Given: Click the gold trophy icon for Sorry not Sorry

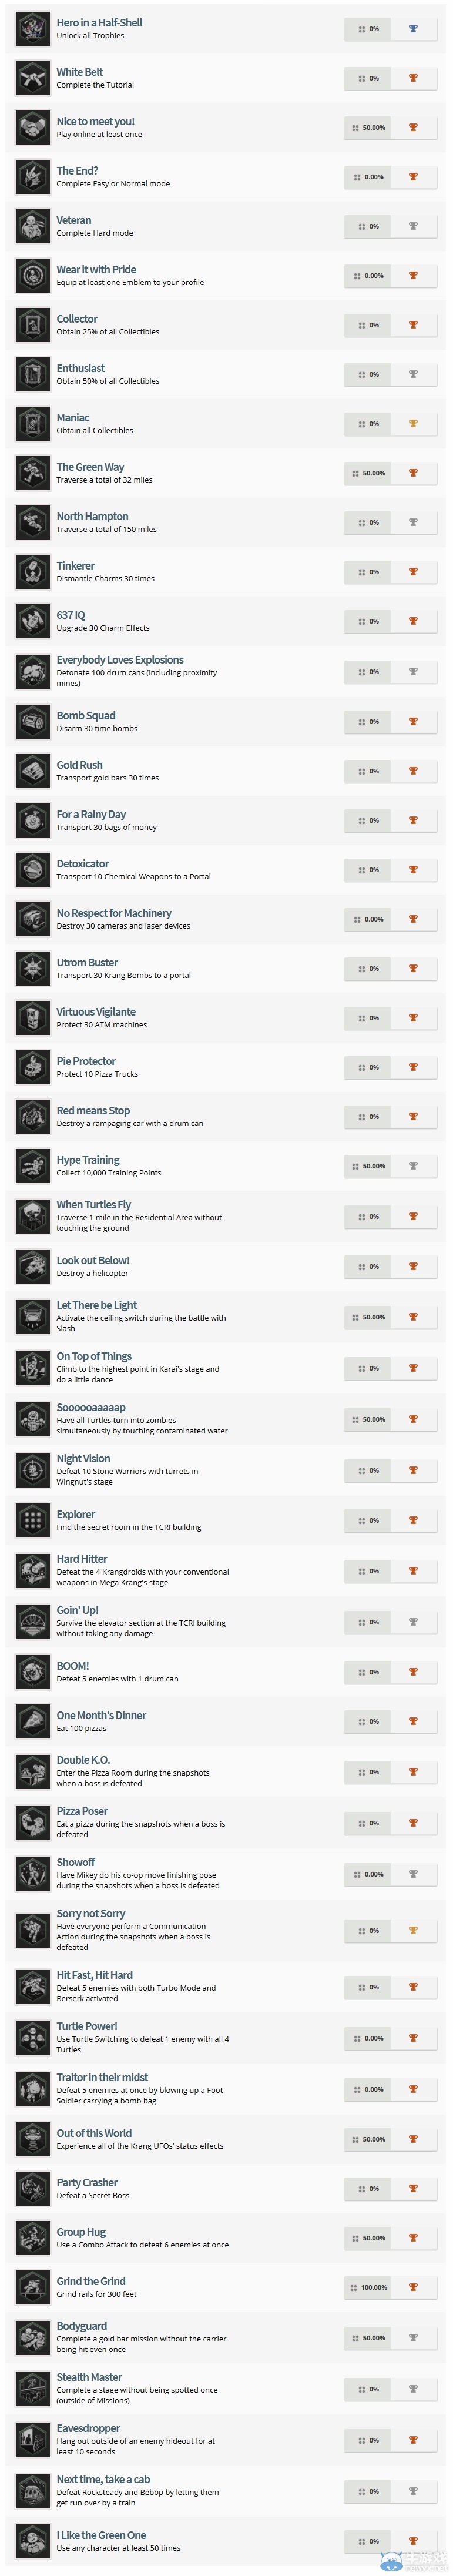Looking at the screenshot, I should [x=413, y=1930].
